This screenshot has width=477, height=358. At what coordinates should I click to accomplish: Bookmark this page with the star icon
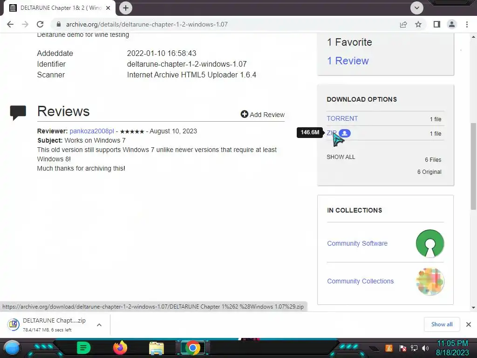click(x=418, y=24)
